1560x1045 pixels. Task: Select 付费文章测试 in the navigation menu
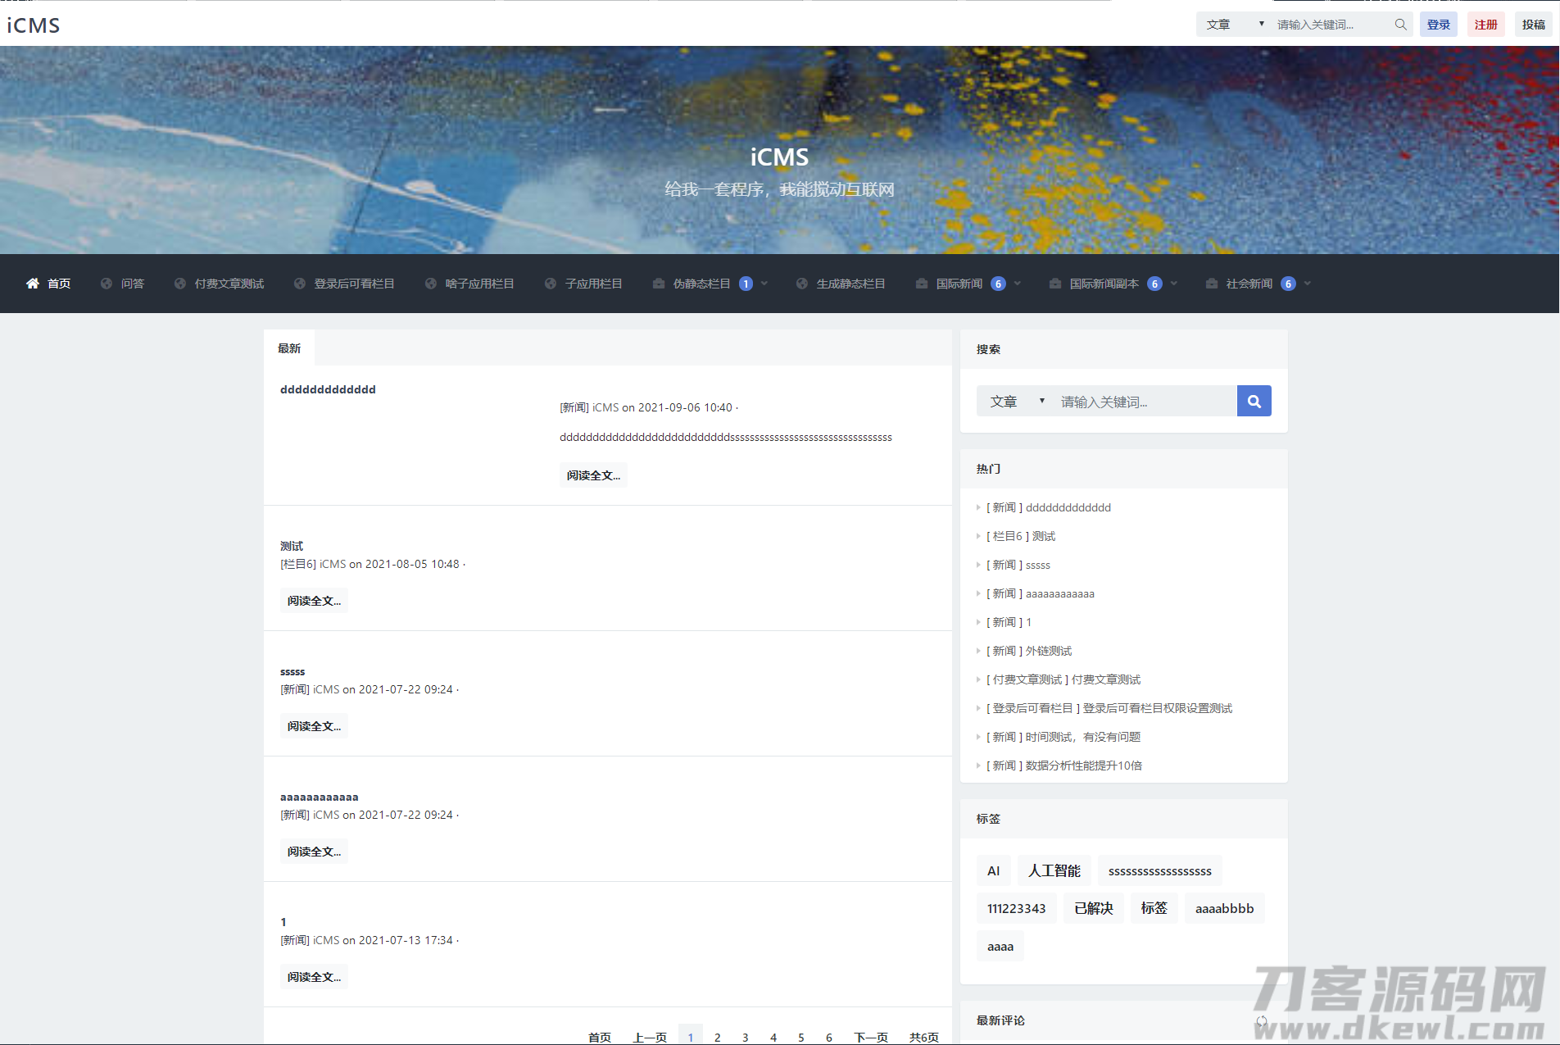[x=229, y=283]
